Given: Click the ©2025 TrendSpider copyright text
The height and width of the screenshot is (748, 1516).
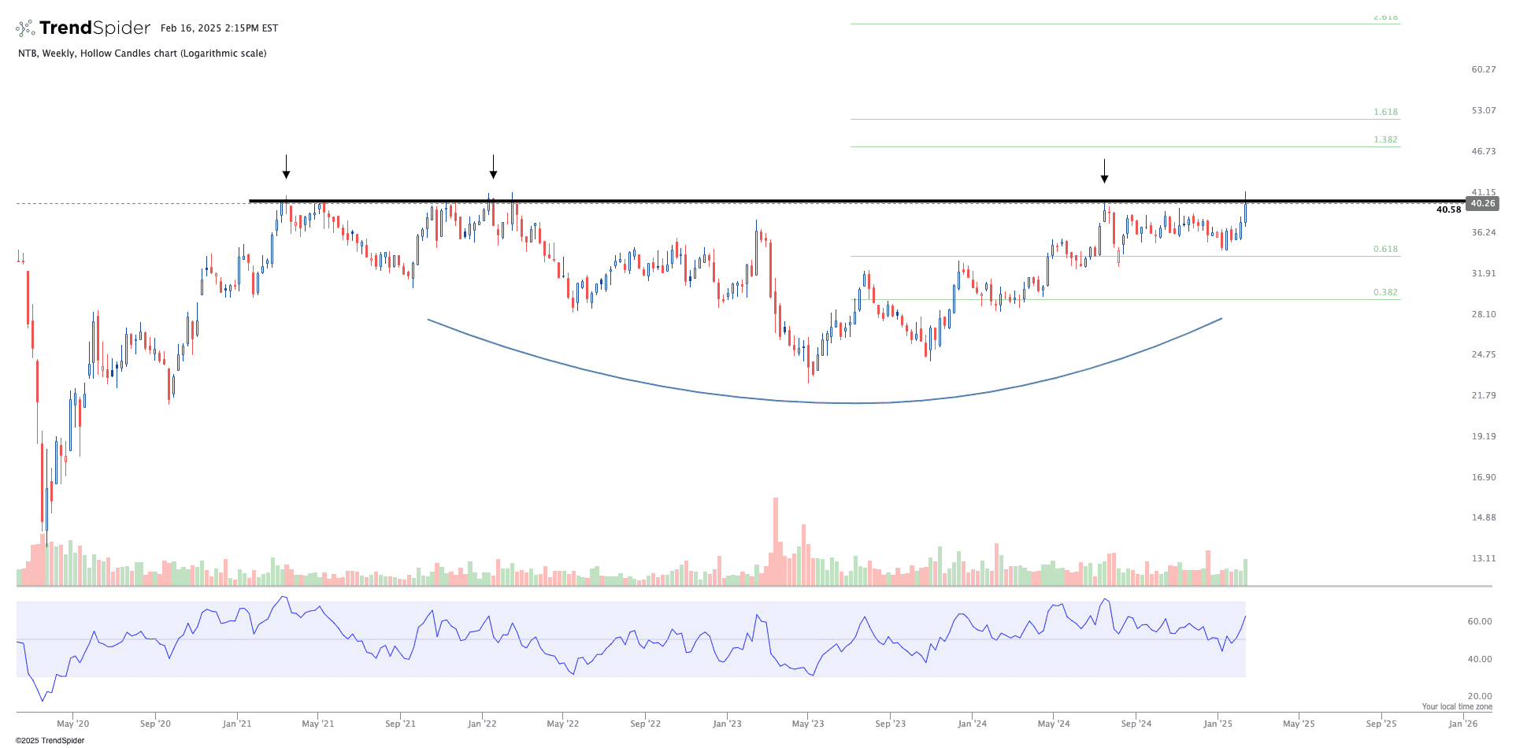Looking at the screenshot, I should [x=50, y=740].
